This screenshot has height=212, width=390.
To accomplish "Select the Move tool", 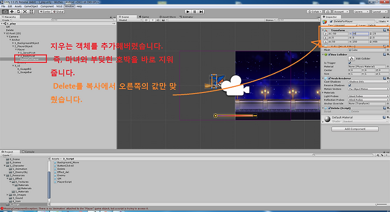I will coord(12,12).
